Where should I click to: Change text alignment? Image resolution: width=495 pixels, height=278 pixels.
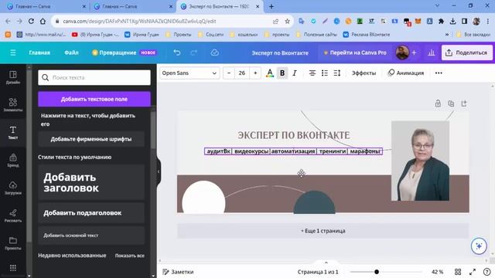312,73
